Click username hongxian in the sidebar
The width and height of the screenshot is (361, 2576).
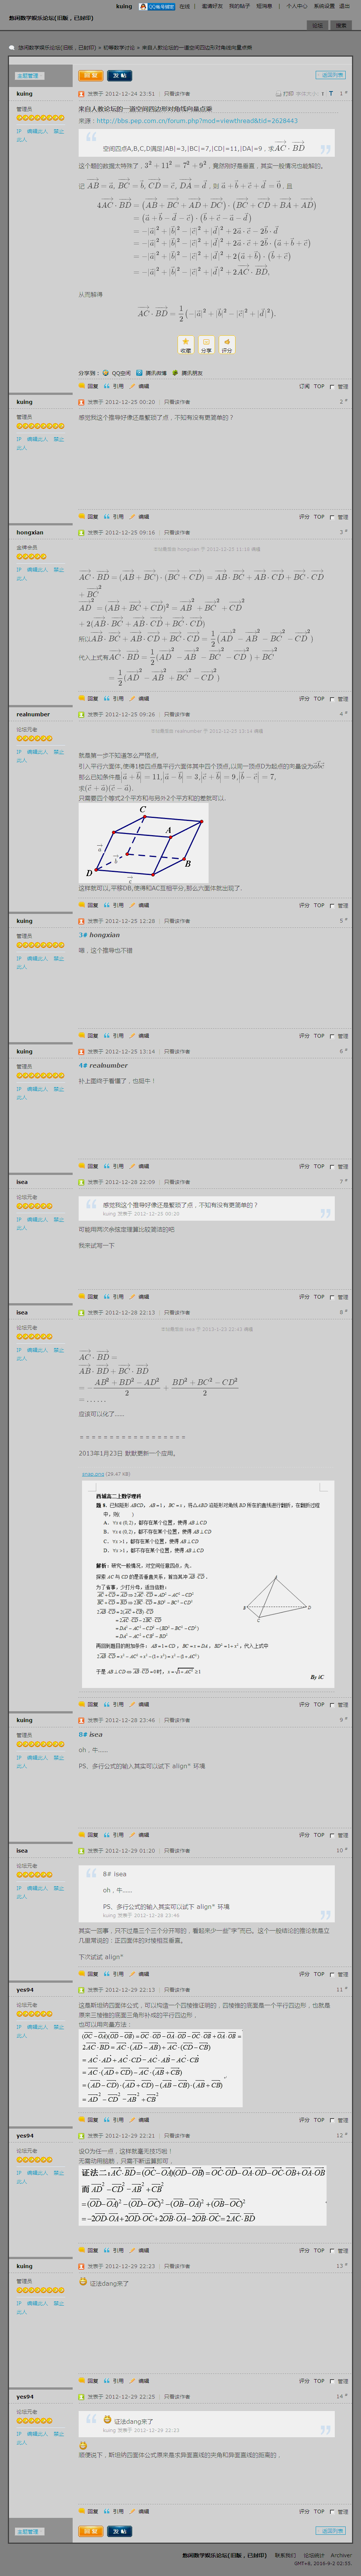[x=30, y=533]
